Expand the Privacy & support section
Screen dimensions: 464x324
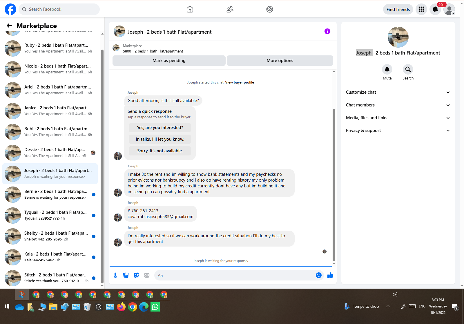(x=398, y=131)
